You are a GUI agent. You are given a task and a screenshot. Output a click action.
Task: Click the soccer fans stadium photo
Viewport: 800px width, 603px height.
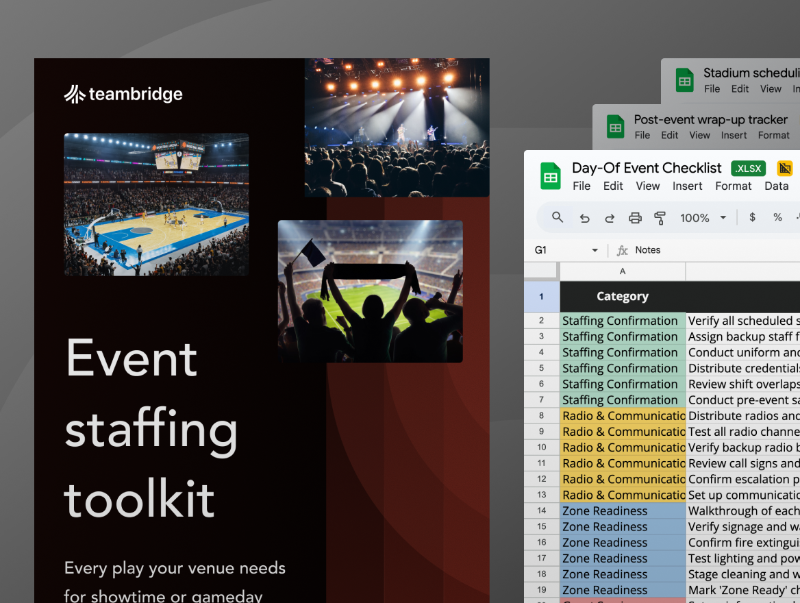pyautogui.click(x=371, y=291)
